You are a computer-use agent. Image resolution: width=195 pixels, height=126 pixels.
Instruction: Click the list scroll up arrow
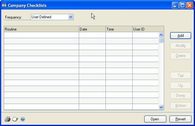click(x=161, y=35)
